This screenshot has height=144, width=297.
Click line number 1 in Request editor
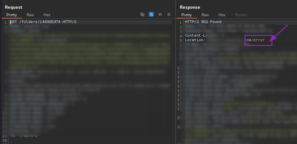[x=6, y=22]
